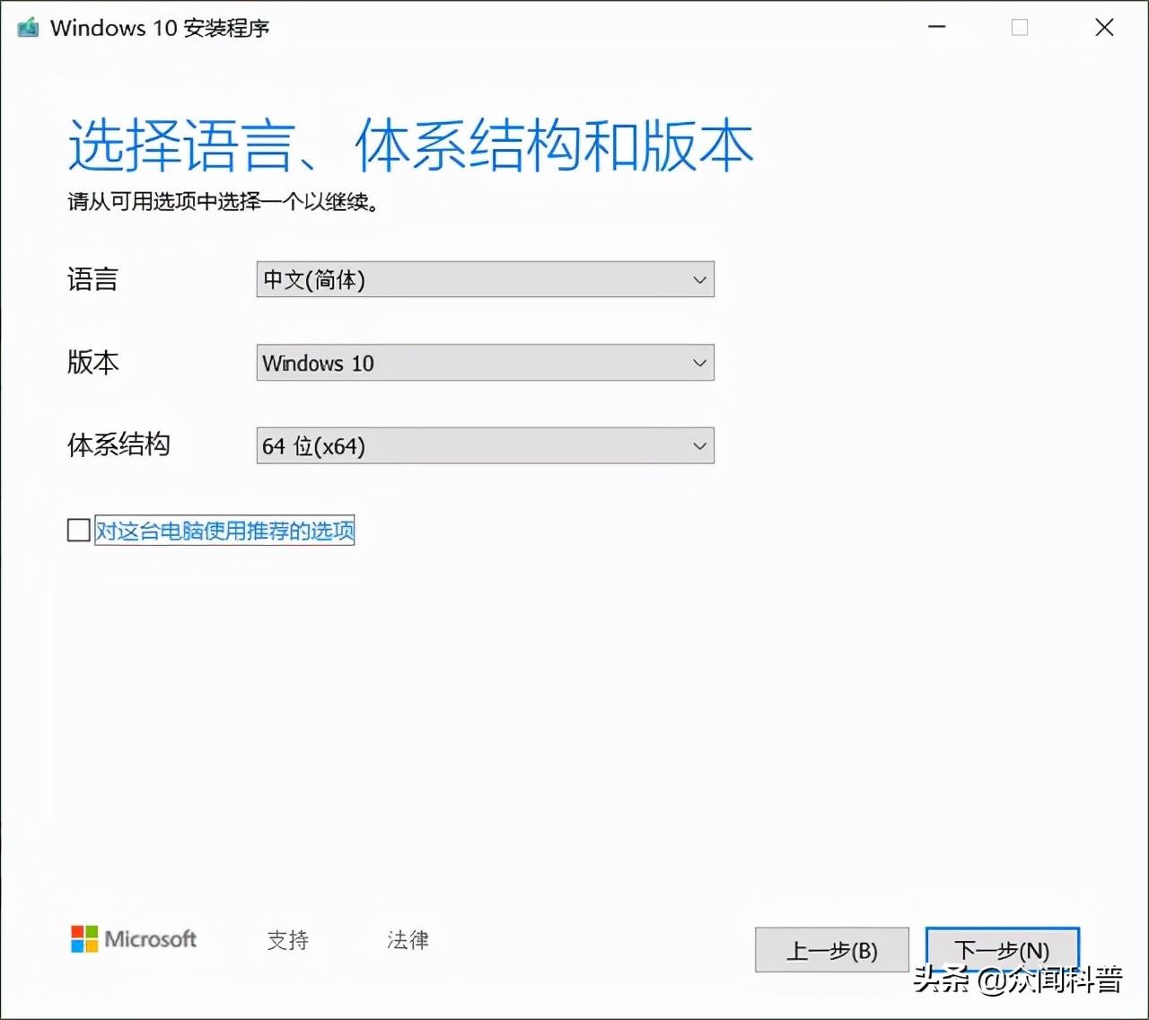Maximize the installer window

coord(1020,27)
